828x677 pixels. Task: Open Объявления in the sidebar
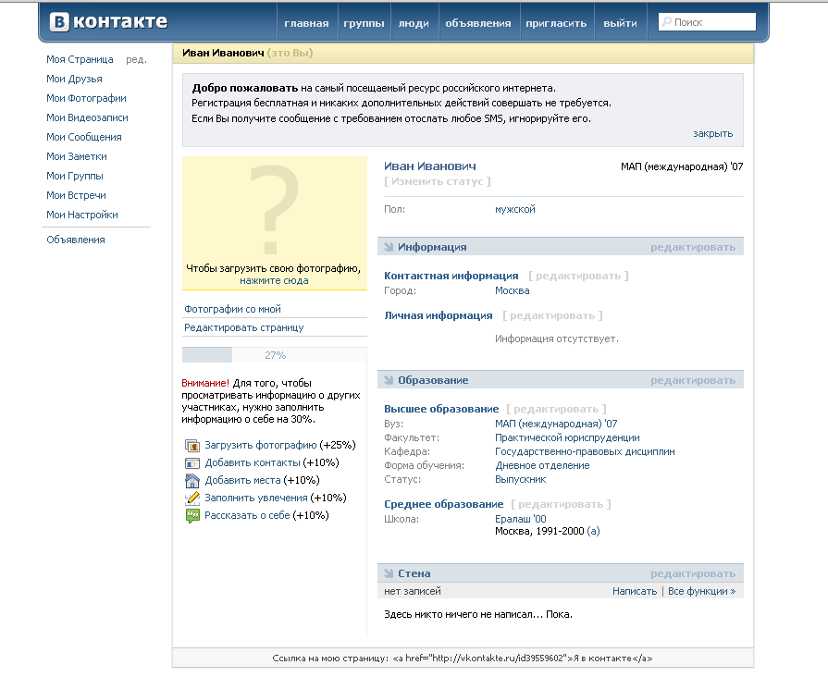(x=76, y=240)
